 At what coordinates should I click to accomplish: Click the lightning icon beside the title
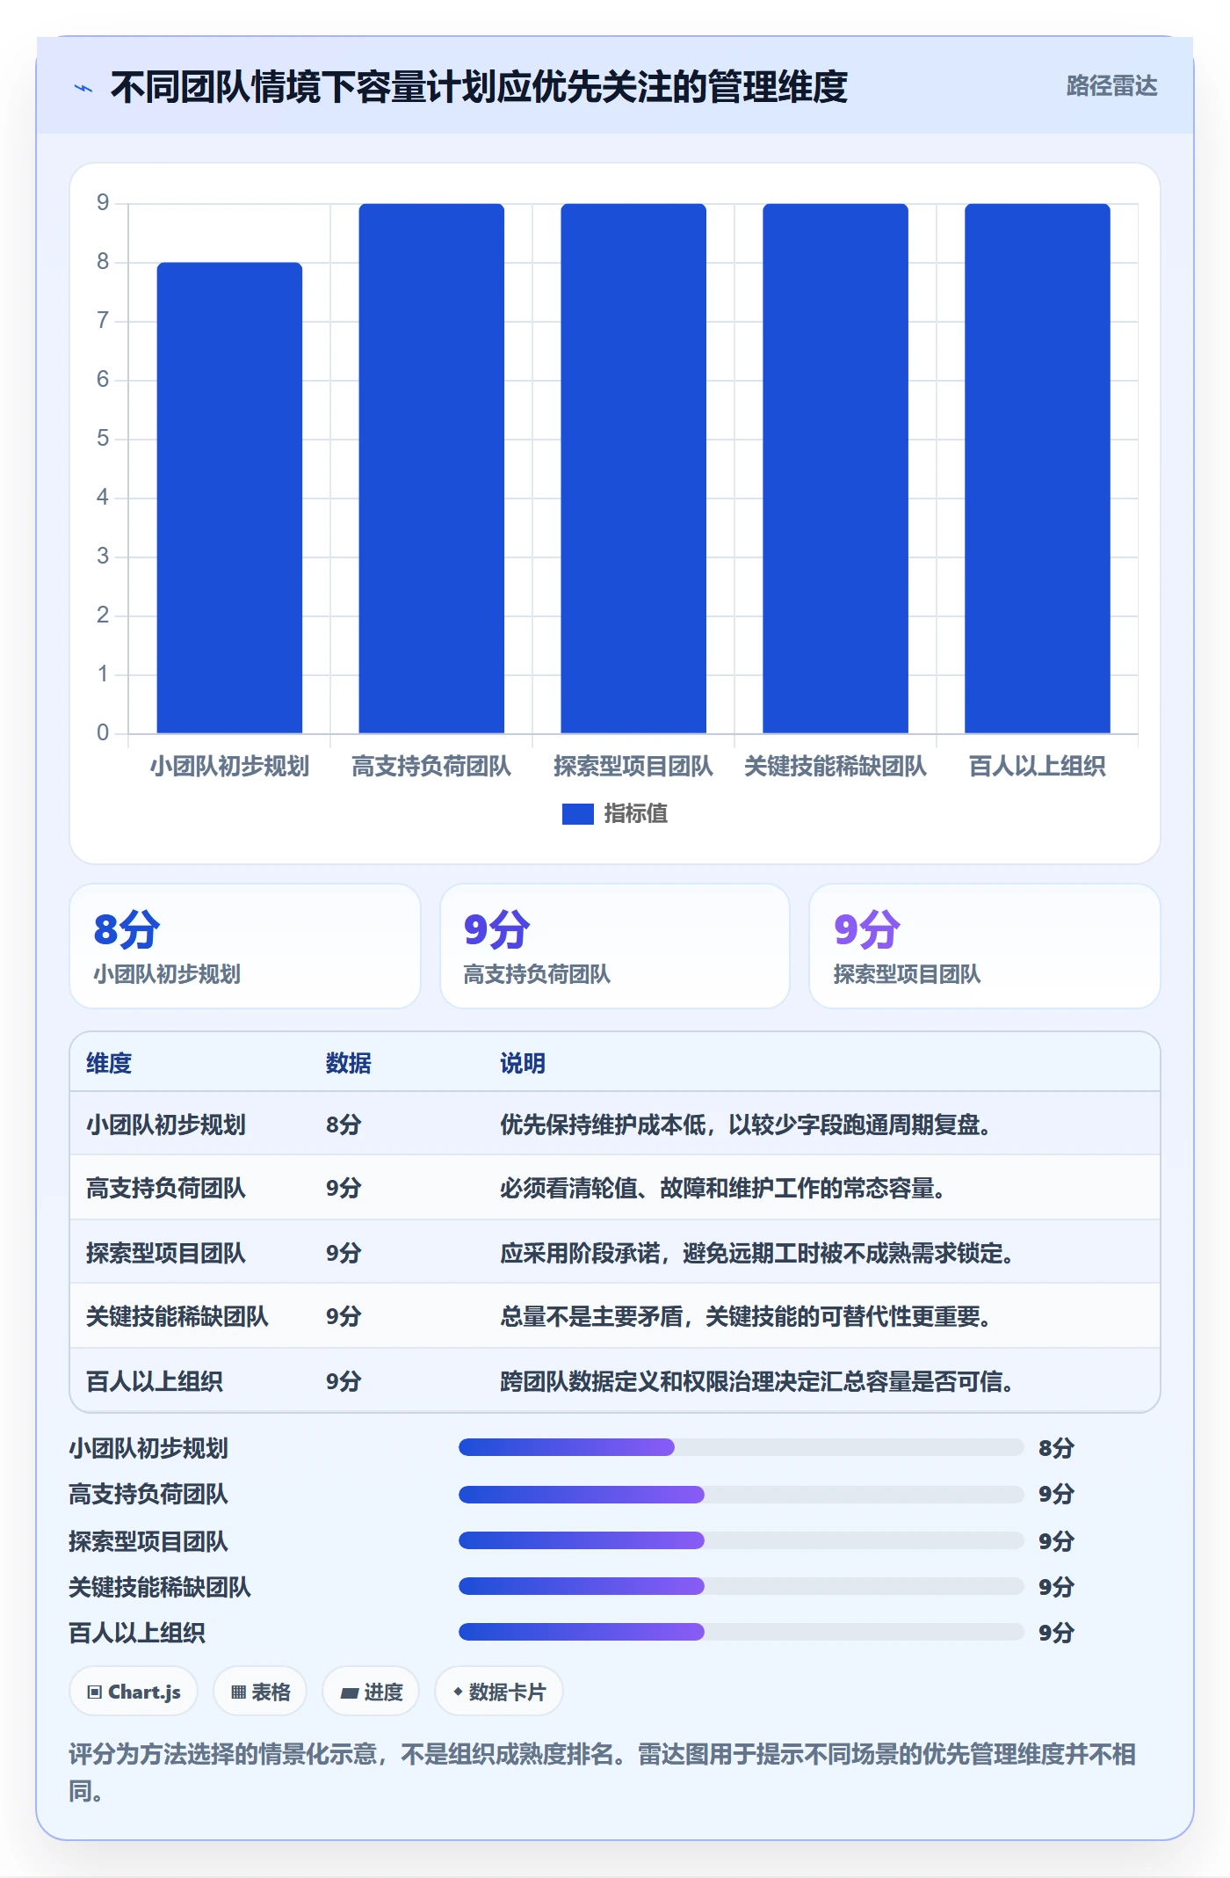click(x=83, y=88)
